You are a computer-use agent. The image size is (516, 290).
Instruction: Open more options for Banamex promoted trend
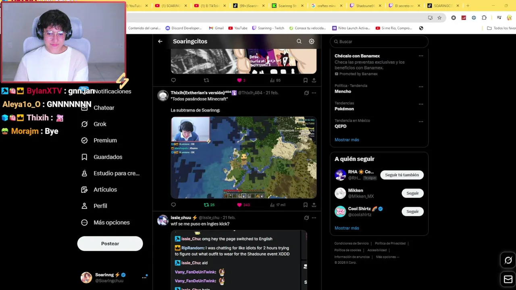(x=421, y=56)
